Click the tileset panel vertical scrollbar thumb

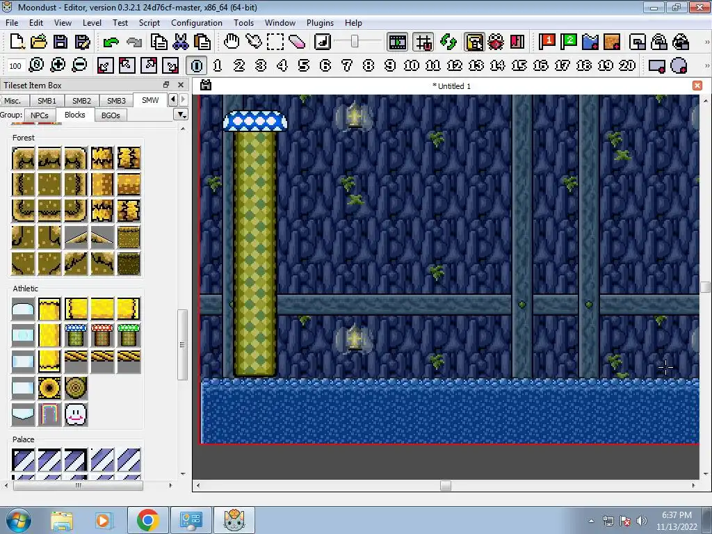[182, 345]
